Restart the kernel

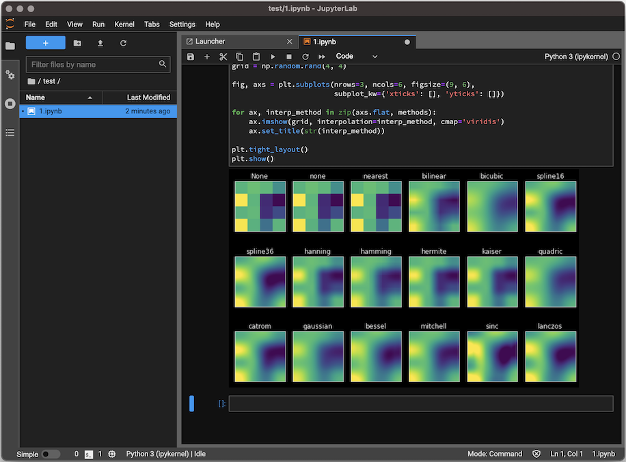[305, 57]
